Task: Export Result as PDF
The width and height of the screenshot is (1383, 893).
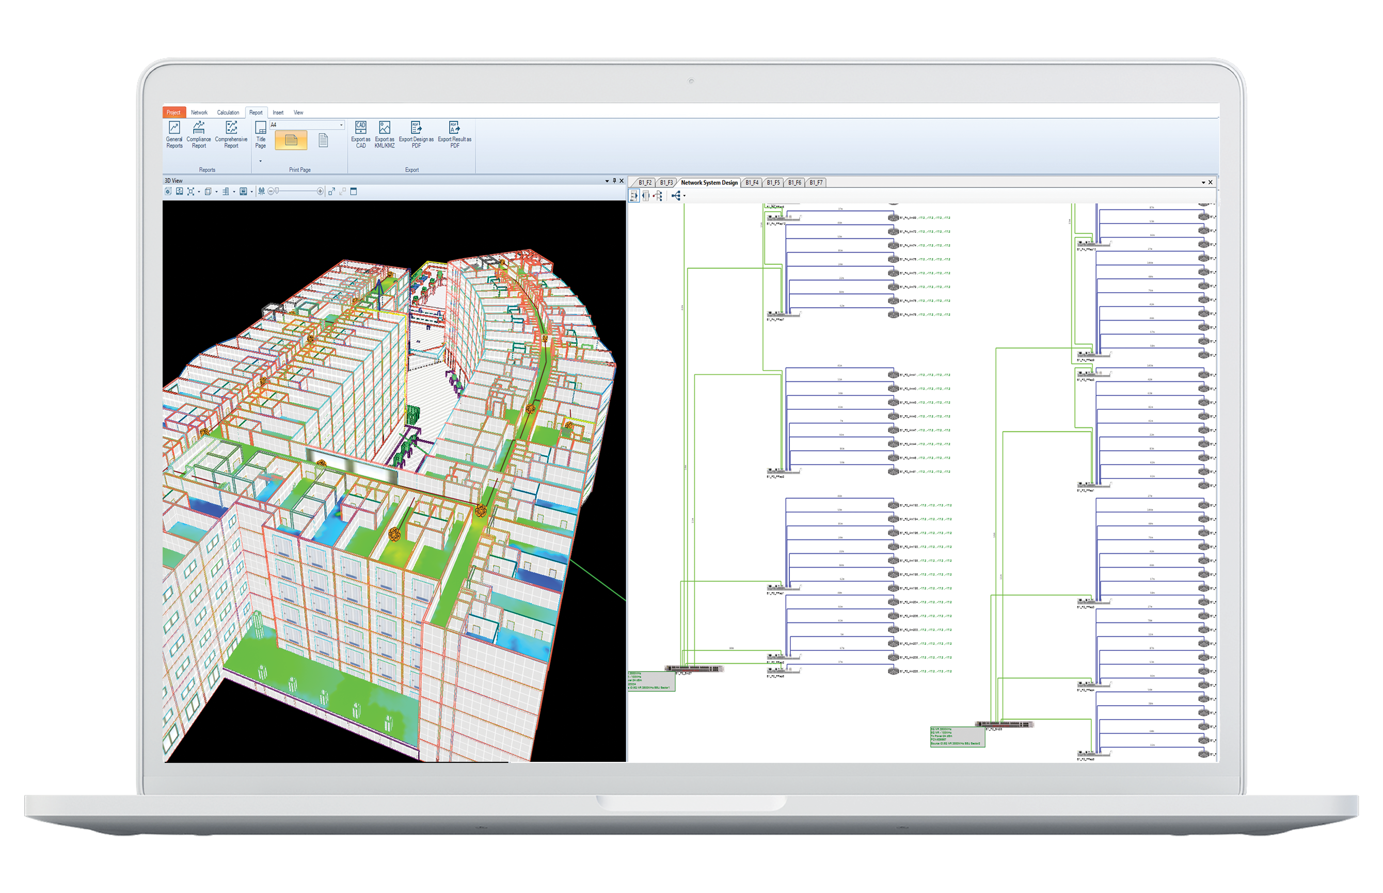Action: click(x=454, y=135)
